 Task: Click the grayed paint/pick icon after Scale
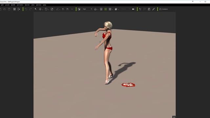click(x=57, y=9)
